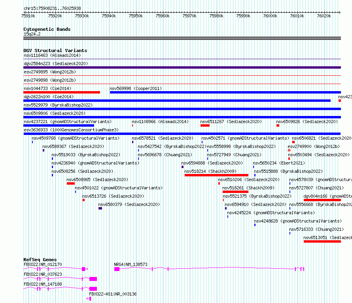
Task: Open nsv5529979 (ByrskaBishop2022) variant
Action: point(58,105)
